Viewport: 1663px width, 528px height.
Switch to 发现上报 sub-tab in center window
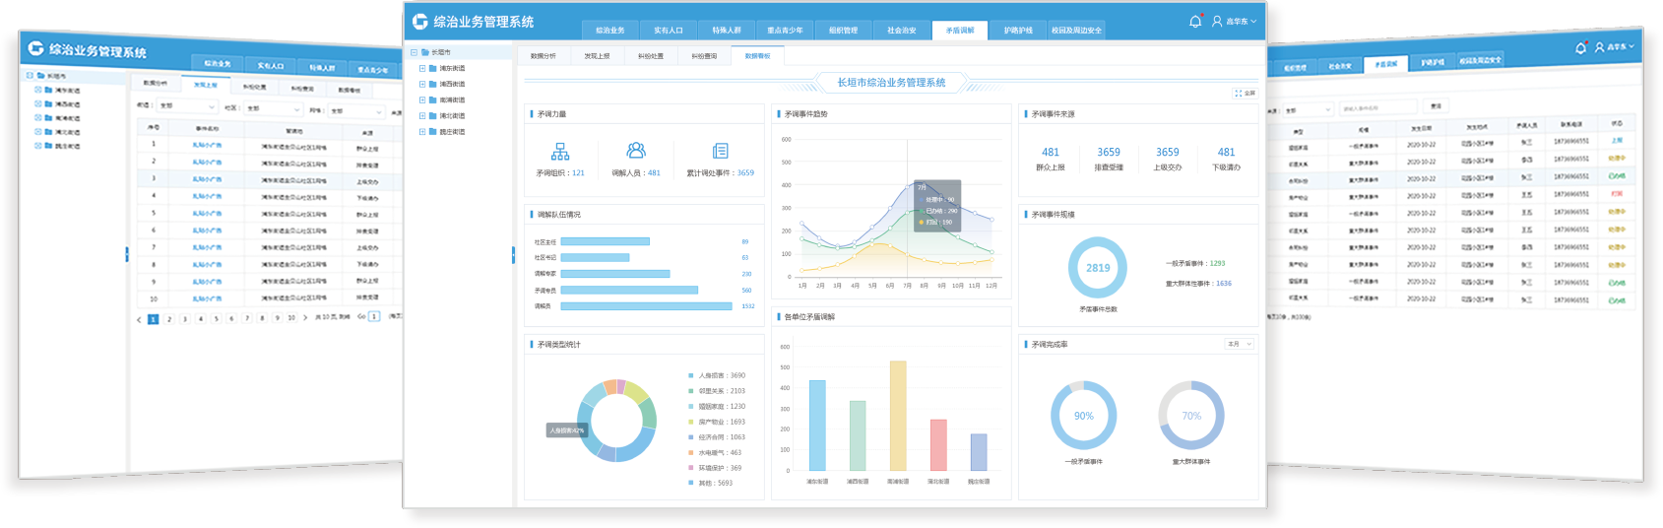coord(597,56)
